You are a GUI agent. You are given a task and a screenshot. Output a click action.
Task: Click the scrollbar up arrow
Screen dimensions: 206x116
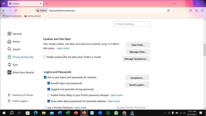[205, 20]
